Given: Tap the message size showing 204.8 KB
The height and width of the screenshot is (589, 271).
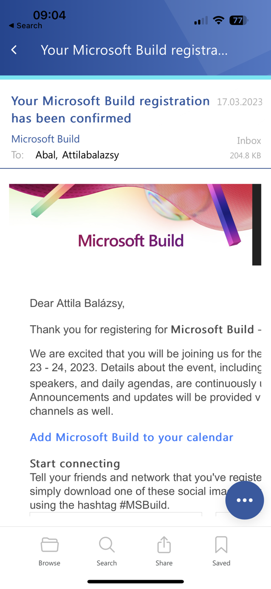Looking at the screenshot, I should click(x=246, y=156).
